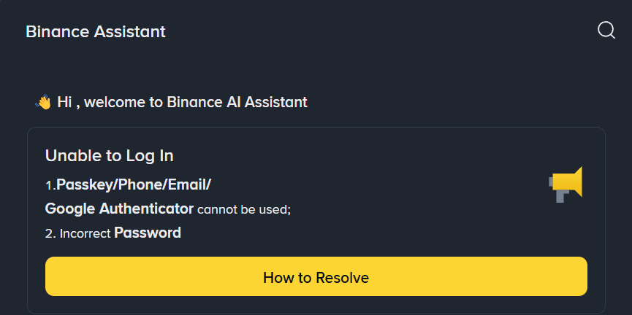Screen dimensions: 632x315
Task: Click the word Incorrect in item two
Action: click(x=85, y=234)
